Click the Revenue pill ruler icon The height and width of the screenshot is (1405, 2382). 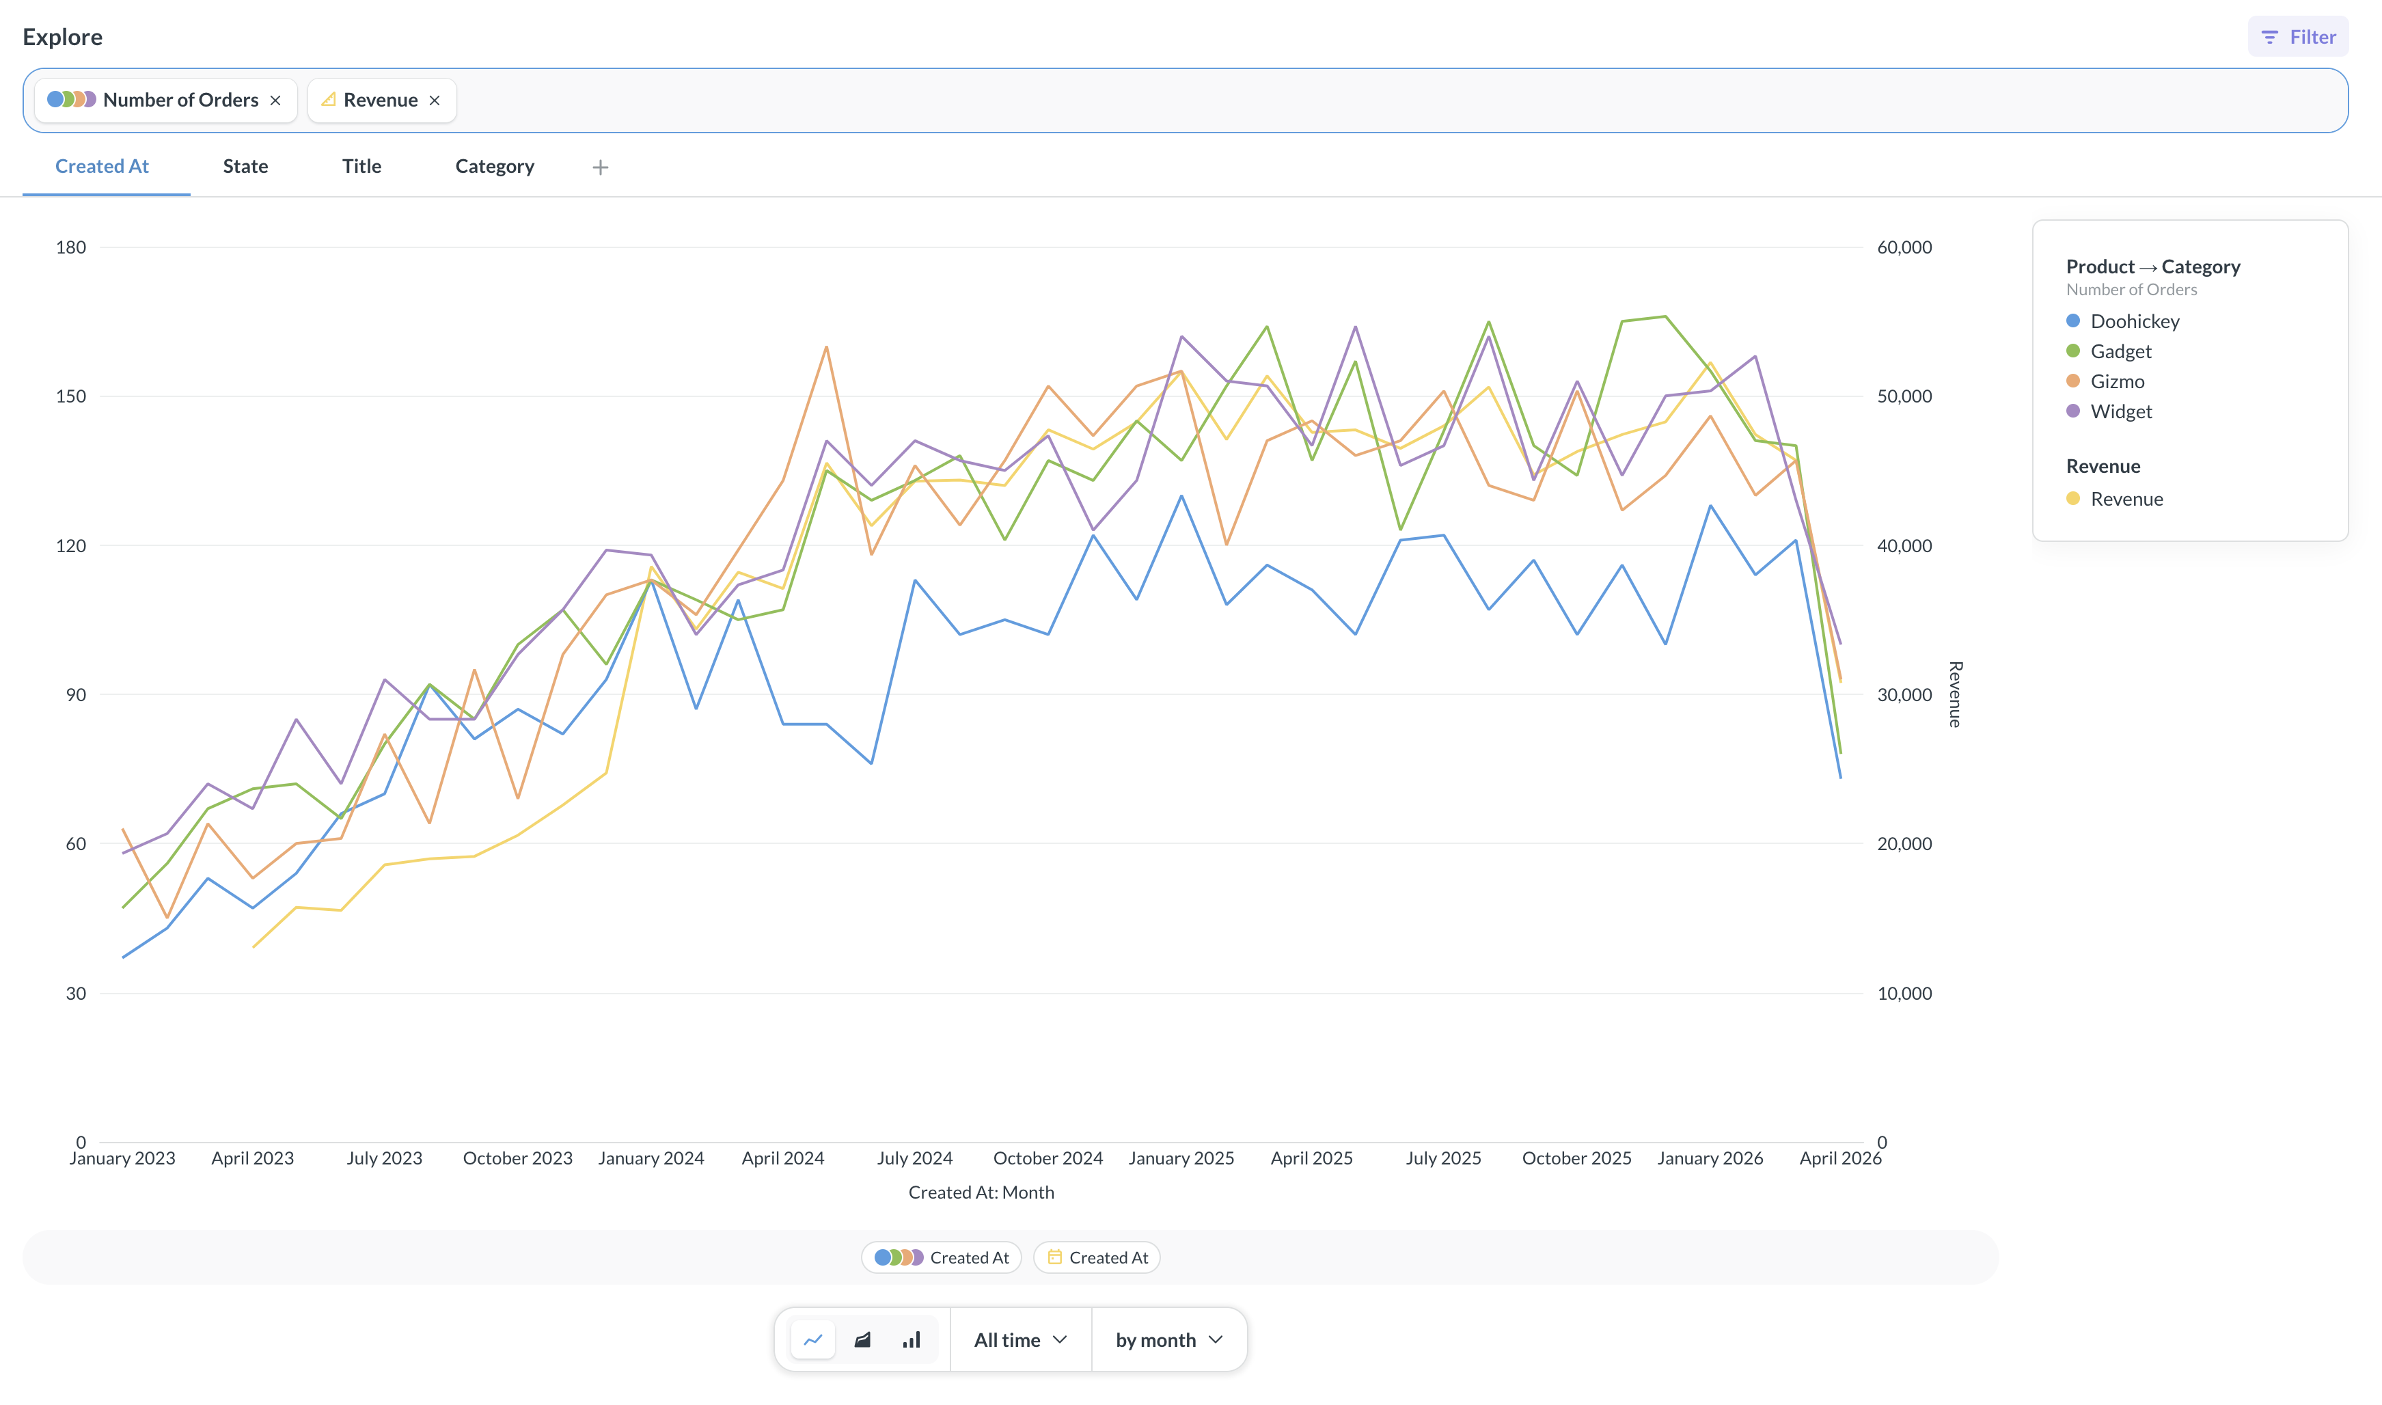coord(329,99)
